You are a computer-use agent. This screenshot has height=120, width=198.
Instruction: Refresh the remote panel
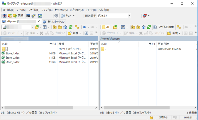pyautogui.click(x=149, y=27)
